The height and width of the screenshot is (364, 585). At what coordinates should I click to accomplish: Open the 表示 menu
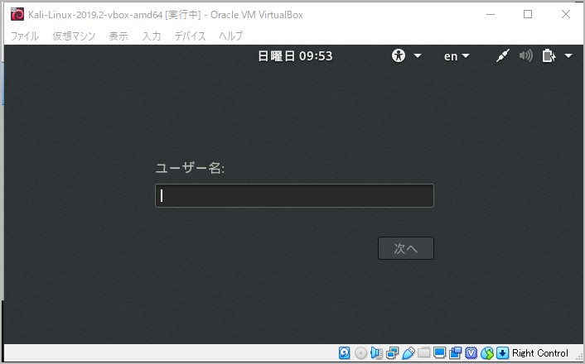tap(118, 36)
